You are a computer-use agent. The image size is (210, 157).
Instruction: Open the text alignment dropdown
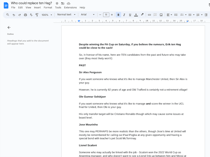click(x=169, y=15)
